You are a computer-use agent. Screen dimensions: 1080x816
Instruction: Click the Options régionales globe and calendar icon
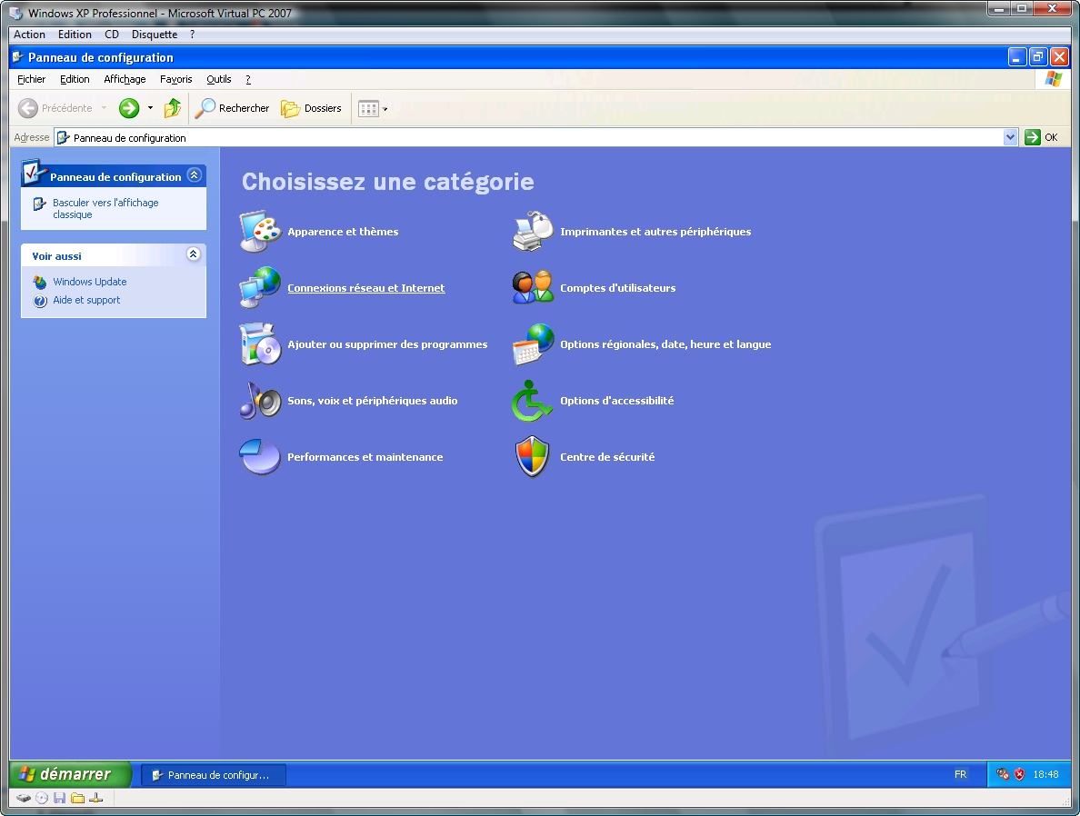coord(533,343)
